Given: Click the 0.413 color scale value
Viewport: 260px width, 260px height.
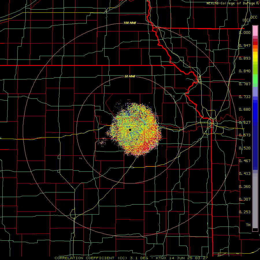Looking at the screenshot, I should (245, 174).
